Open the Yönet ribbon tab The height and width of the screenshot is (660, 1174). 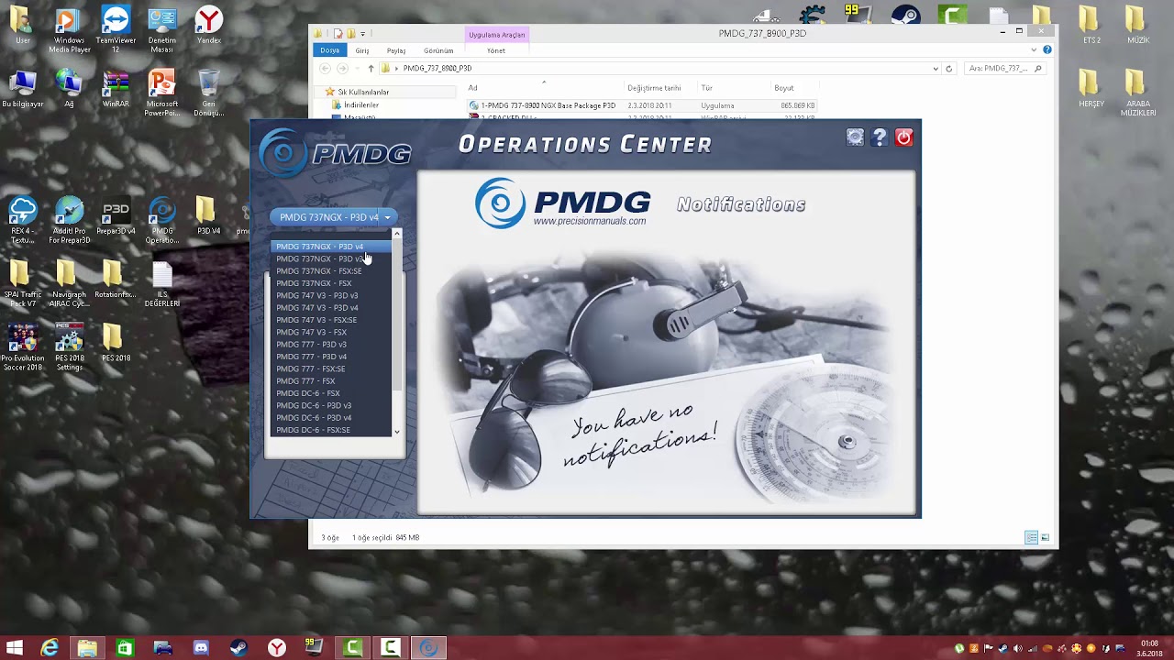click(496, 50)
